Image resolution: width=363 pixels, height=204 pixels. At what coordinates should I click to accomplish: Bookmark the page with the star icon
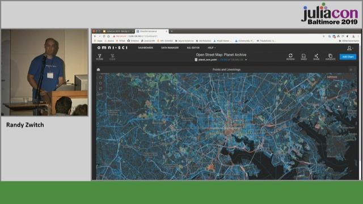pos(324,36)
